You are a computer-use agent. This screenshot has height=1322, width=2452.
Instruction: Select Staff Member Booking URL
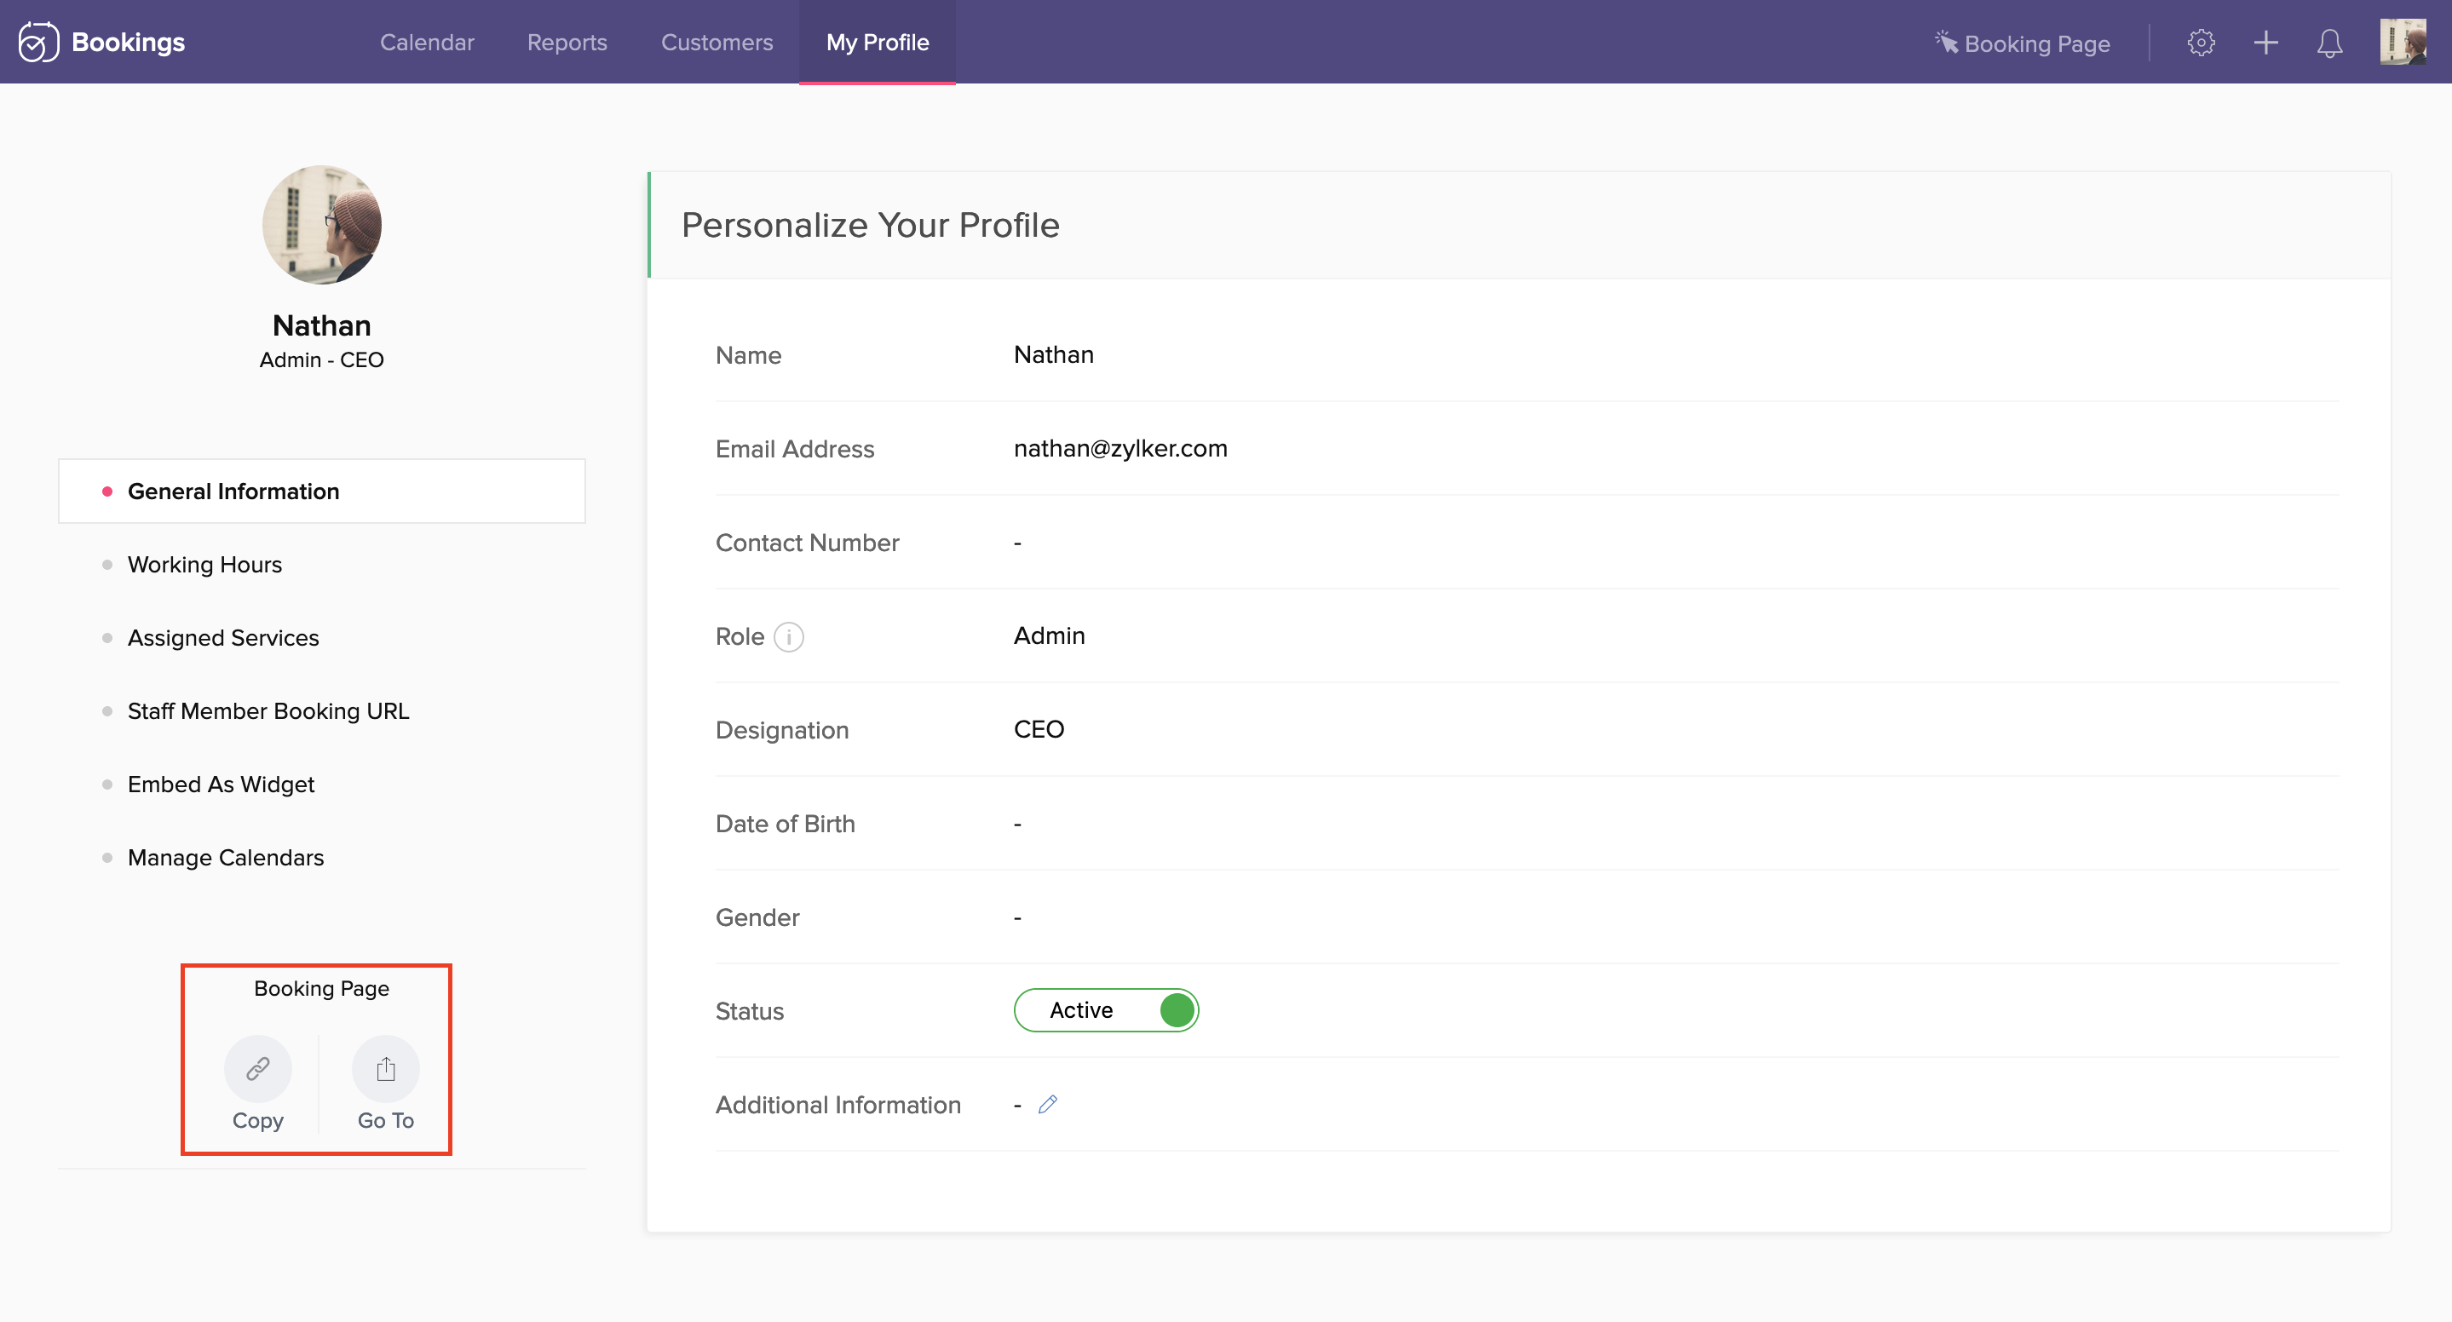268,711
